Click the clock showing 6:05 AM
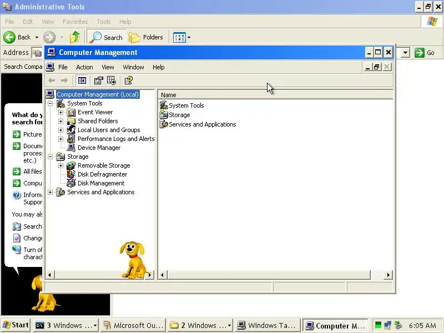The height and width of the screenshot is (333, 444). pos(422,325)
